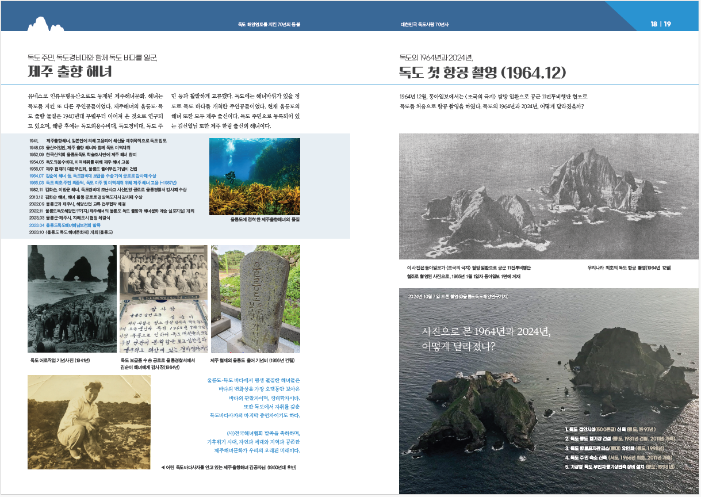Click the heading '제주 출향 해녀'
This screenshot has height=497, width=701.
pyautogui.click(x=70, y=72)
